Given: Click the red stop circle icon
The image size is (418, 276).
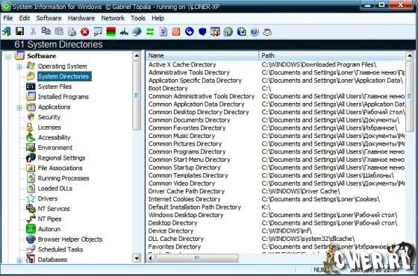Looking at the screenshot, I should (x=85, y=32).
